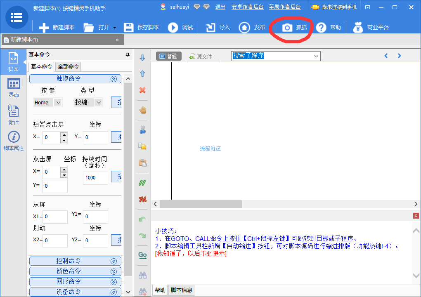Open the Home key dropdown
Viewport: 421px width, 297px height.
pos(58,102)
